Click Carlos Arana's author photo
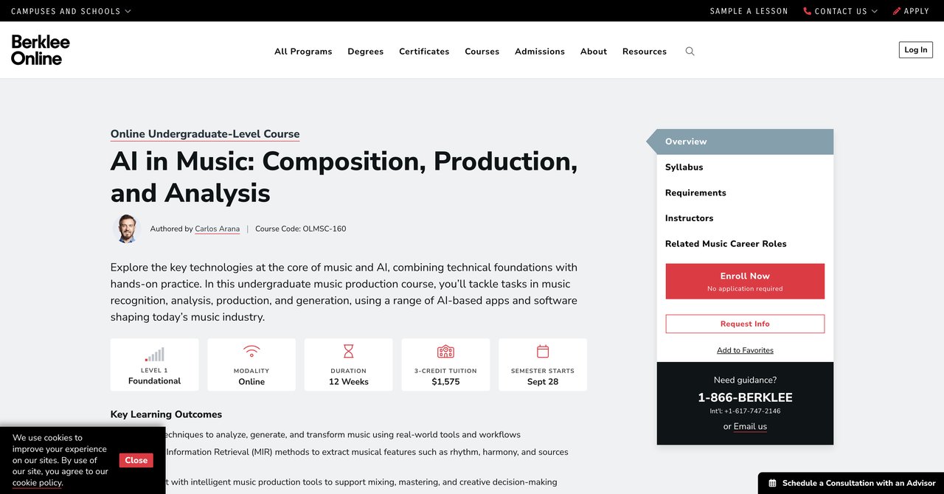This screenshot has height=494, width=944. (127, 229)
